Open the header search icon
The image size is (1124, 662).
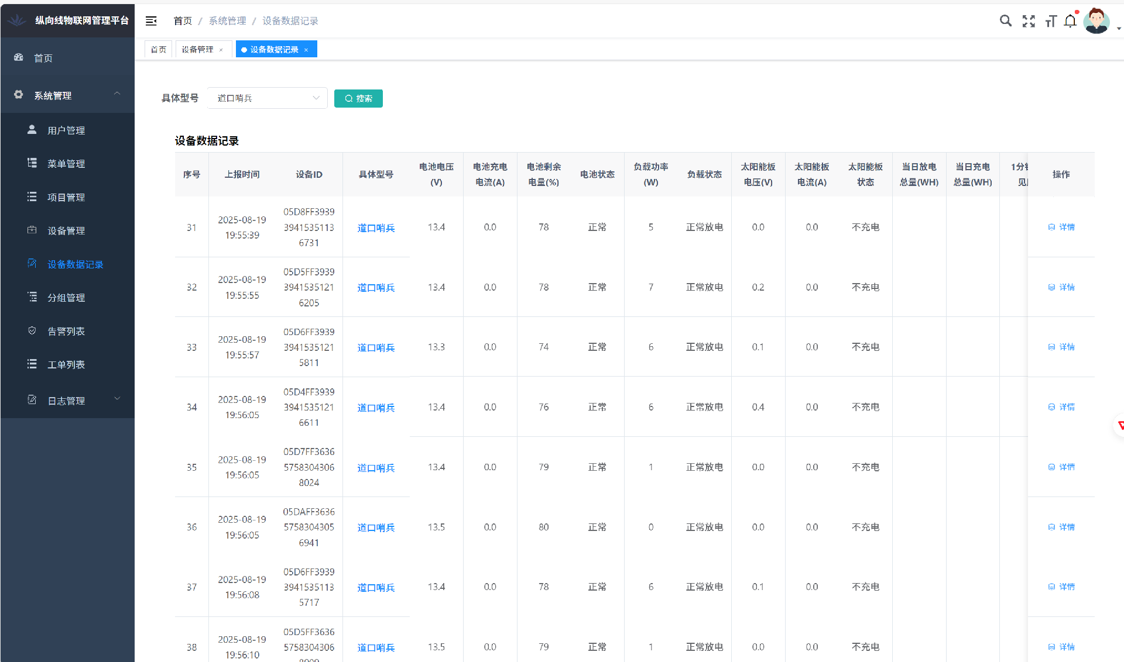pos(1005,21)
